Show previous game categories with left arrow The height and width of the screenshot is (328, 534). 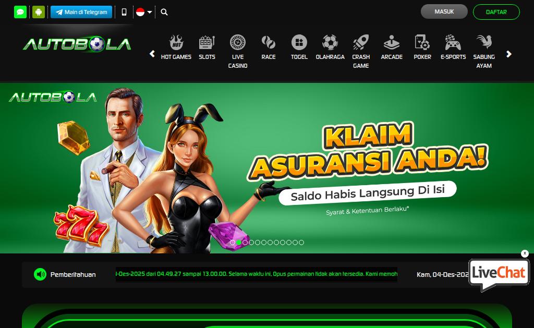point(152,54)
